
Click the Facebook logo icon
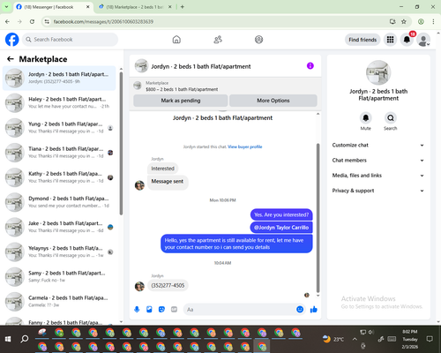click(12, 40)
